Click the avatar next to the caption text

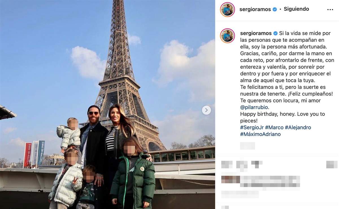pos(227,35)
